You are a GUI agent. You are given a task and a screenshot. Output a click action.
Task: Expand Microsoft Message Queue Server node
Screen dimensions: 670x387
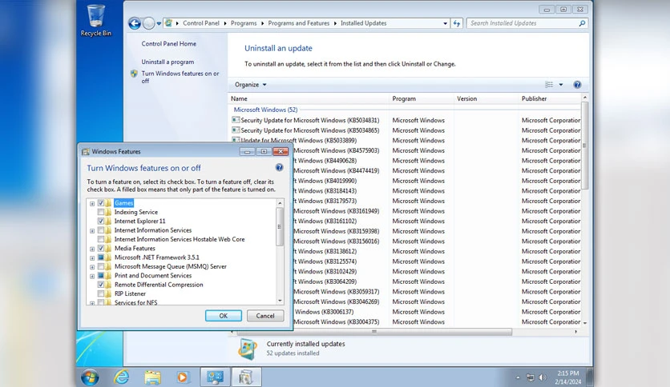[92, 267]
